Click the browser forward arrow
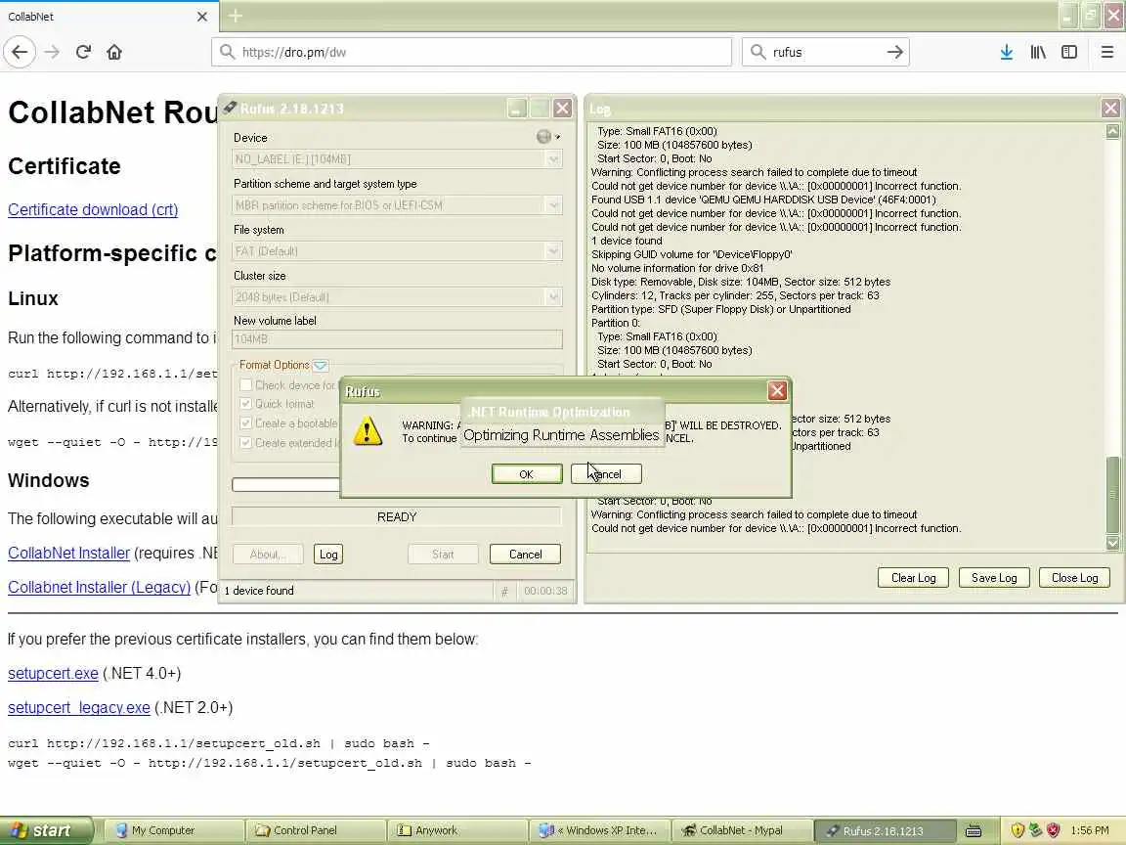The height and width of the screenshot is (845, 1126). click(x=52, y=52)
